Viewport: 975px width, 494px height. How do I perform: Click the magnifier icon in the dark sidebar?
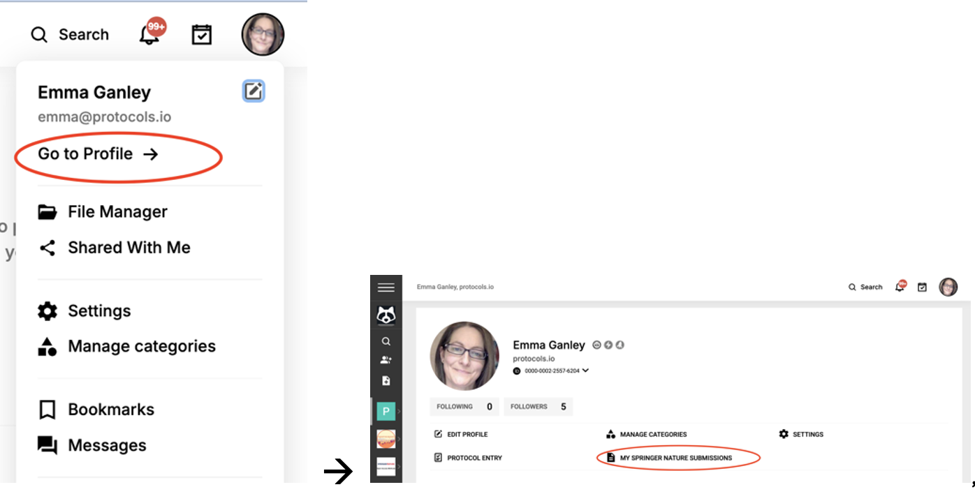(x=386, y=341)
